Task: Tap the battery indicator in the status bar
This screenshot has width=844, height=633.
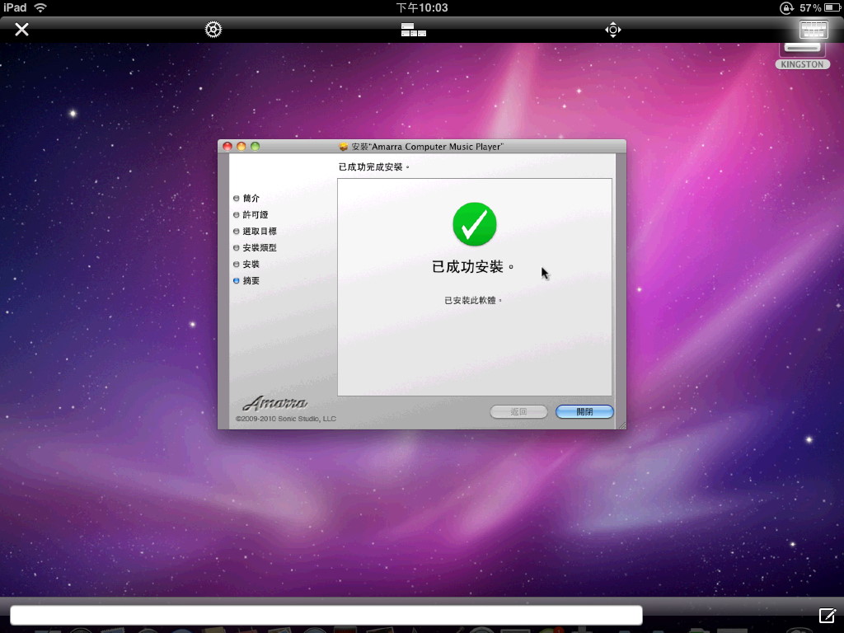Action: coord(832,7)
